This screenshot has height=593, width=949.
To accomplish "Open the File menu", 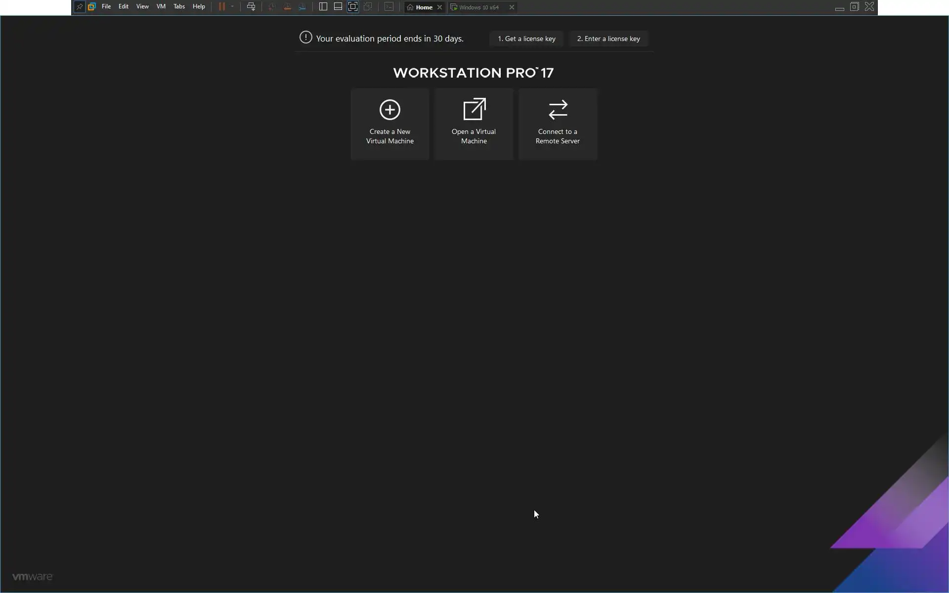I will pos(106,7).
